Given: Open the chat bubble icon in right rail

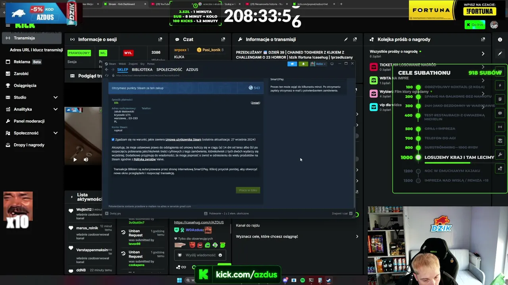Looking at the screenshot, I should [500, 113].
